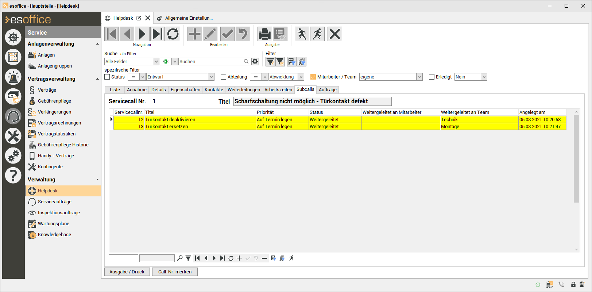
Task: Switch to the Annahme tab
Action: [137, 90]
